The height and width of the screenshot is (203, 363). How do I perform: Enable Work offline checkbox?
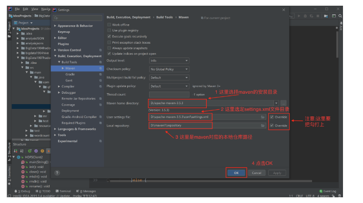[109, 25]
